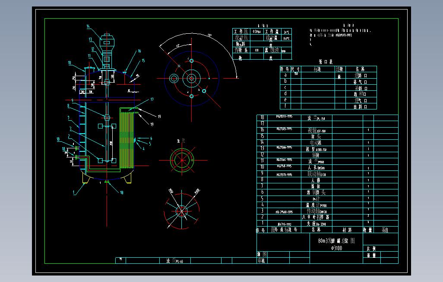Click the '进气口' cell in row e
Image resolution: width=443 pixels, height=282 pixels.
(x=361, y=100)
